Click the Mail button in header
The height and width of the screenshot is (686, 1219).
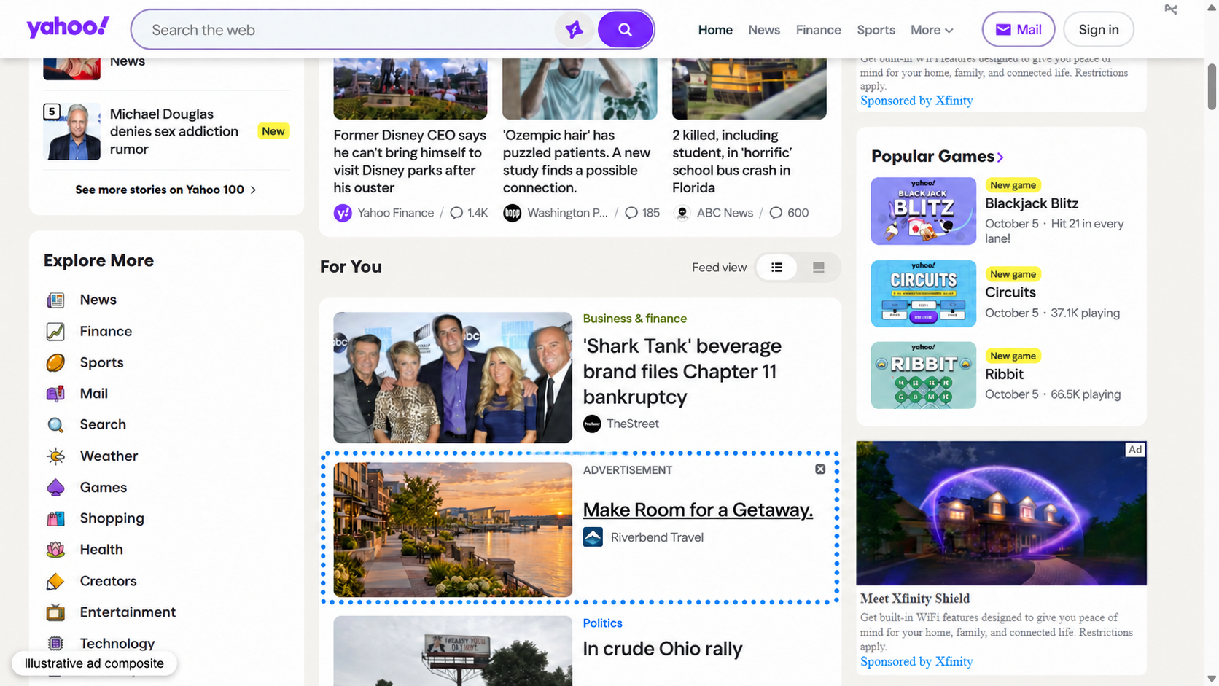pos(1019,30)
